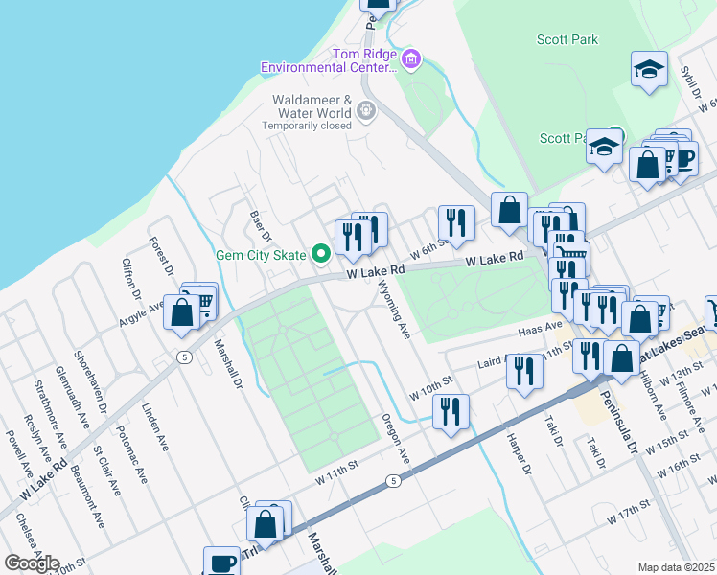Click the Google logo
The height and width of the screenshot is (575, 717).
point(32,563)
